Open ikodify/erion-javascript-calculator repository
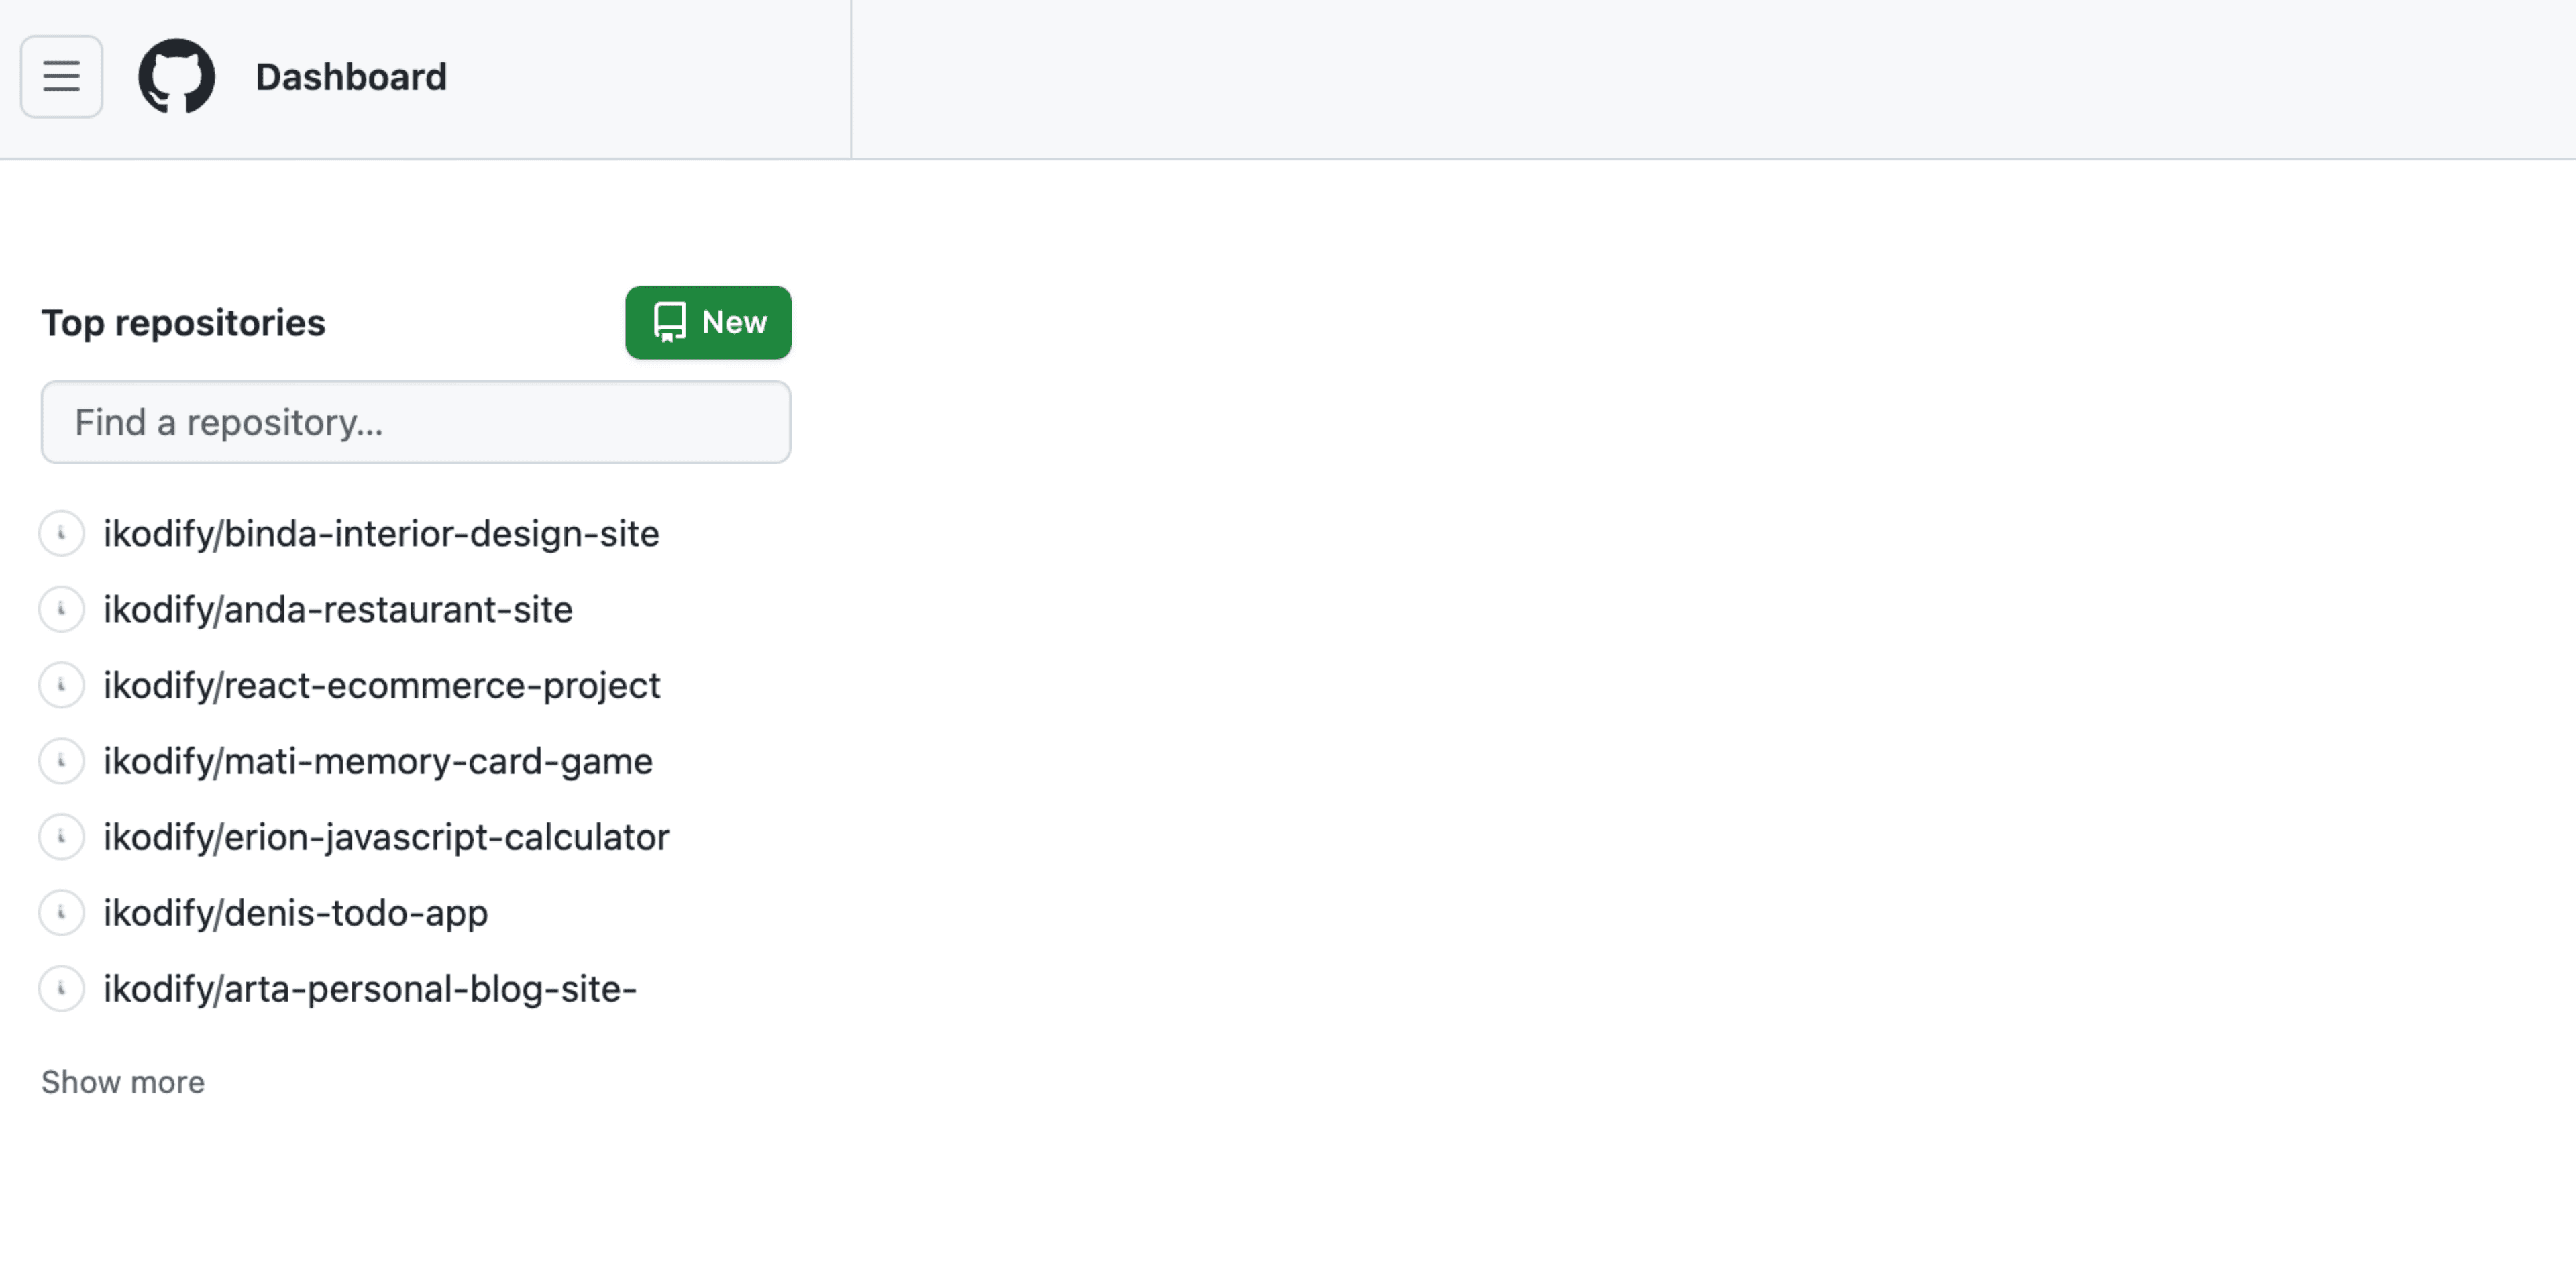 click(387, 837)
